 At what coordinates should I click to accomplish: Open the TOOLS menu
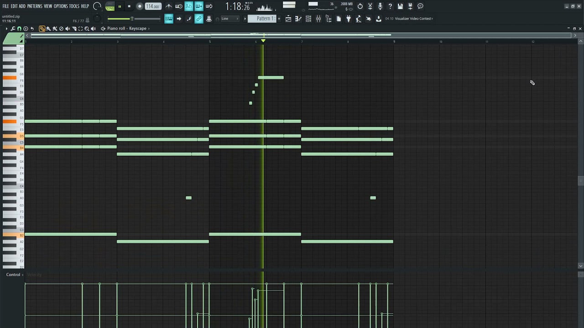pyautogui.click(x=74, y=6)
